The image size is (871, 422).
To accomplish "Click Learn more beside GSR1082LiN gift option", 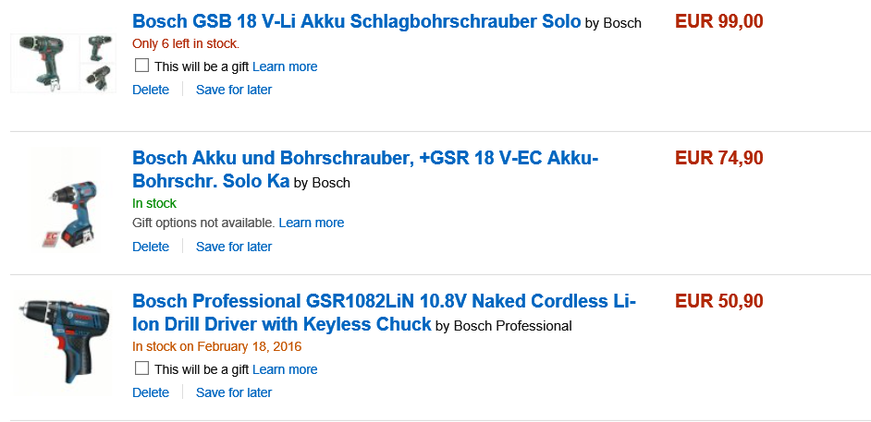I will click(x=285, y=369).
